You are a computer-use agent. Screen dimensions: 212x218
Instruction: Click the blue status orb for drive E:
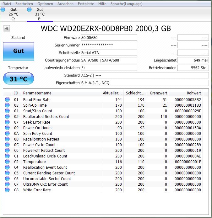tap(29, 9)
